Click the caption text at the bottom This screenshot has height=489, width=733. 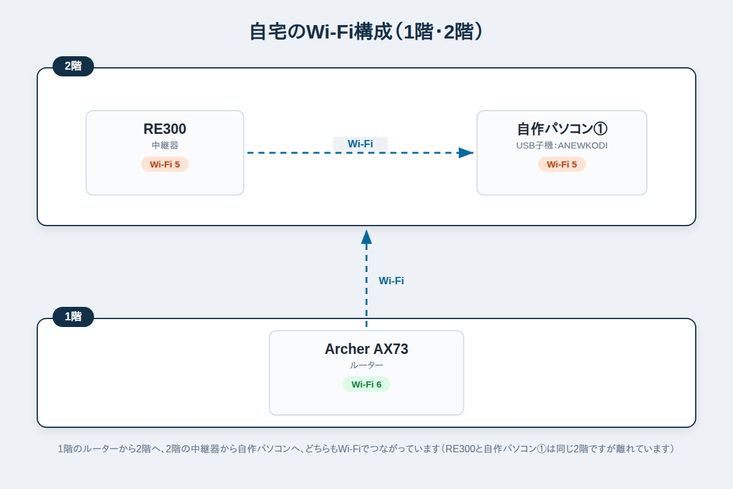366,449
